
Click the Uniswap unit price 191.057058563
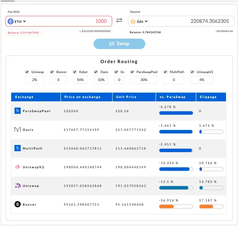pos(131,186)
